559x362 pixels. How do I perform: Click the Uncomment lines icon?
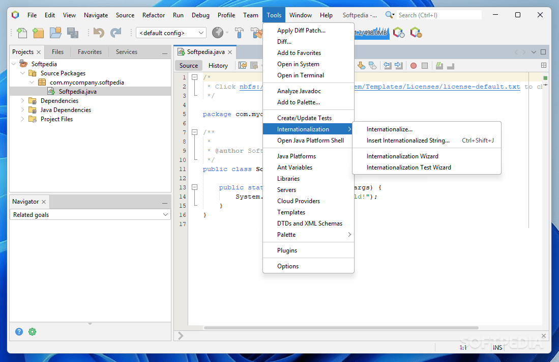tap(451, 66)
